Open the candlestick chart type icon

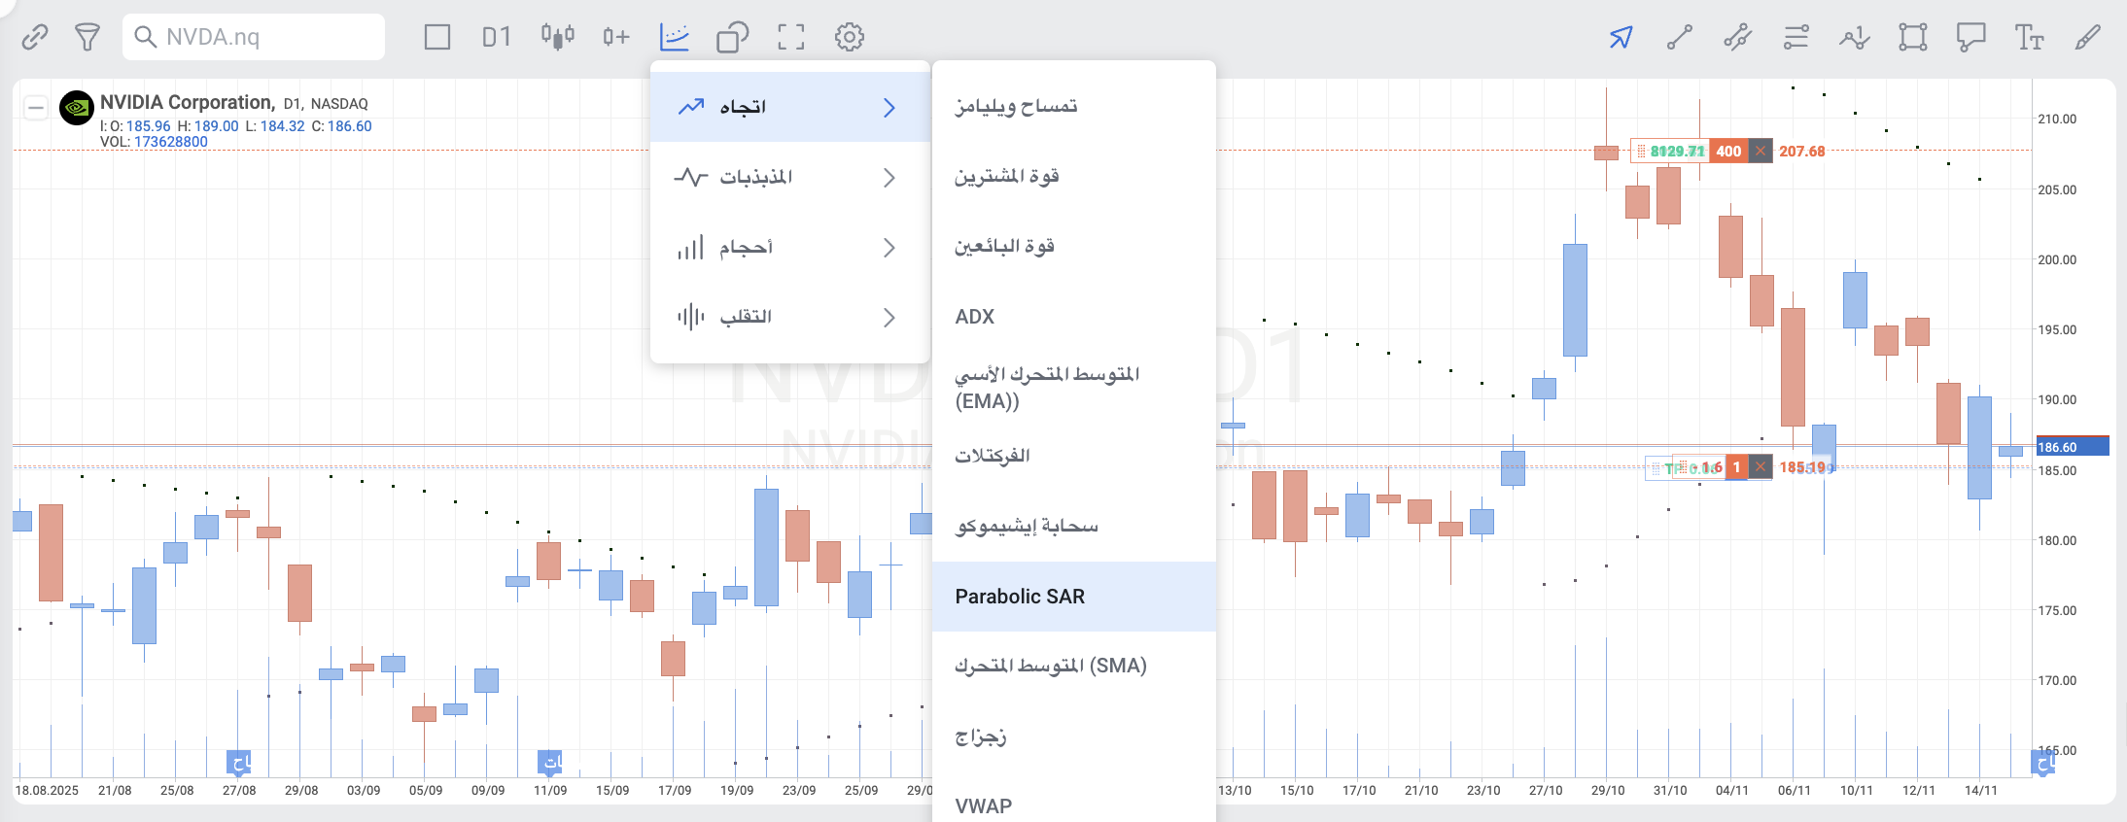pyautogui.click(x=558, y=37)
